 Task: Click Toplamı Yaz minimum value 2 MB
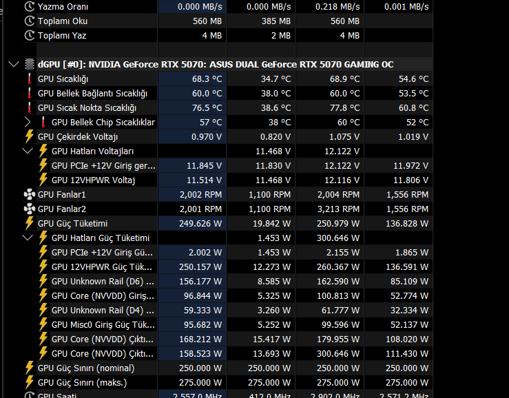coord(281,35)
